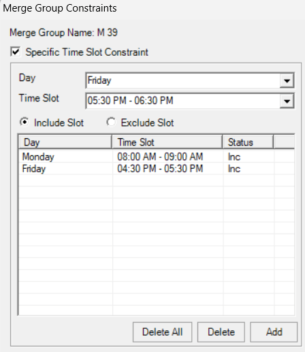
Task: Expand the Time Slot dropdown arrow
Action: tap(287, 101)
